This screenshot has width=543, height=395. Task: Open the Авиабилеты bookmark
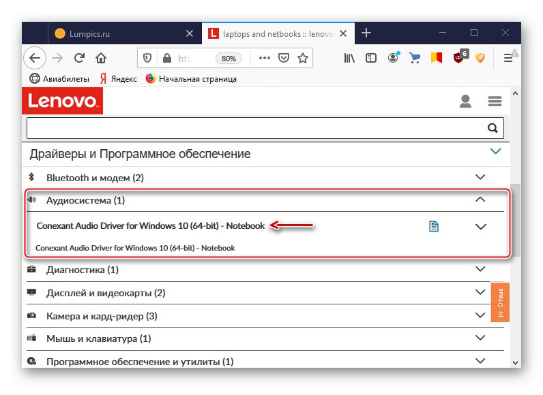(59, 79)
